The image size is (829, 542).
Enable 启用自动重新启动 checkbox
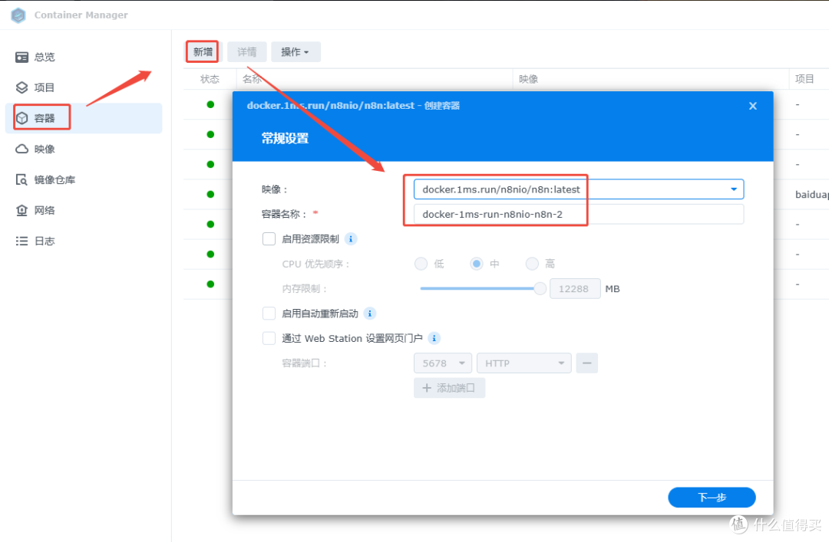coord(269,314)
